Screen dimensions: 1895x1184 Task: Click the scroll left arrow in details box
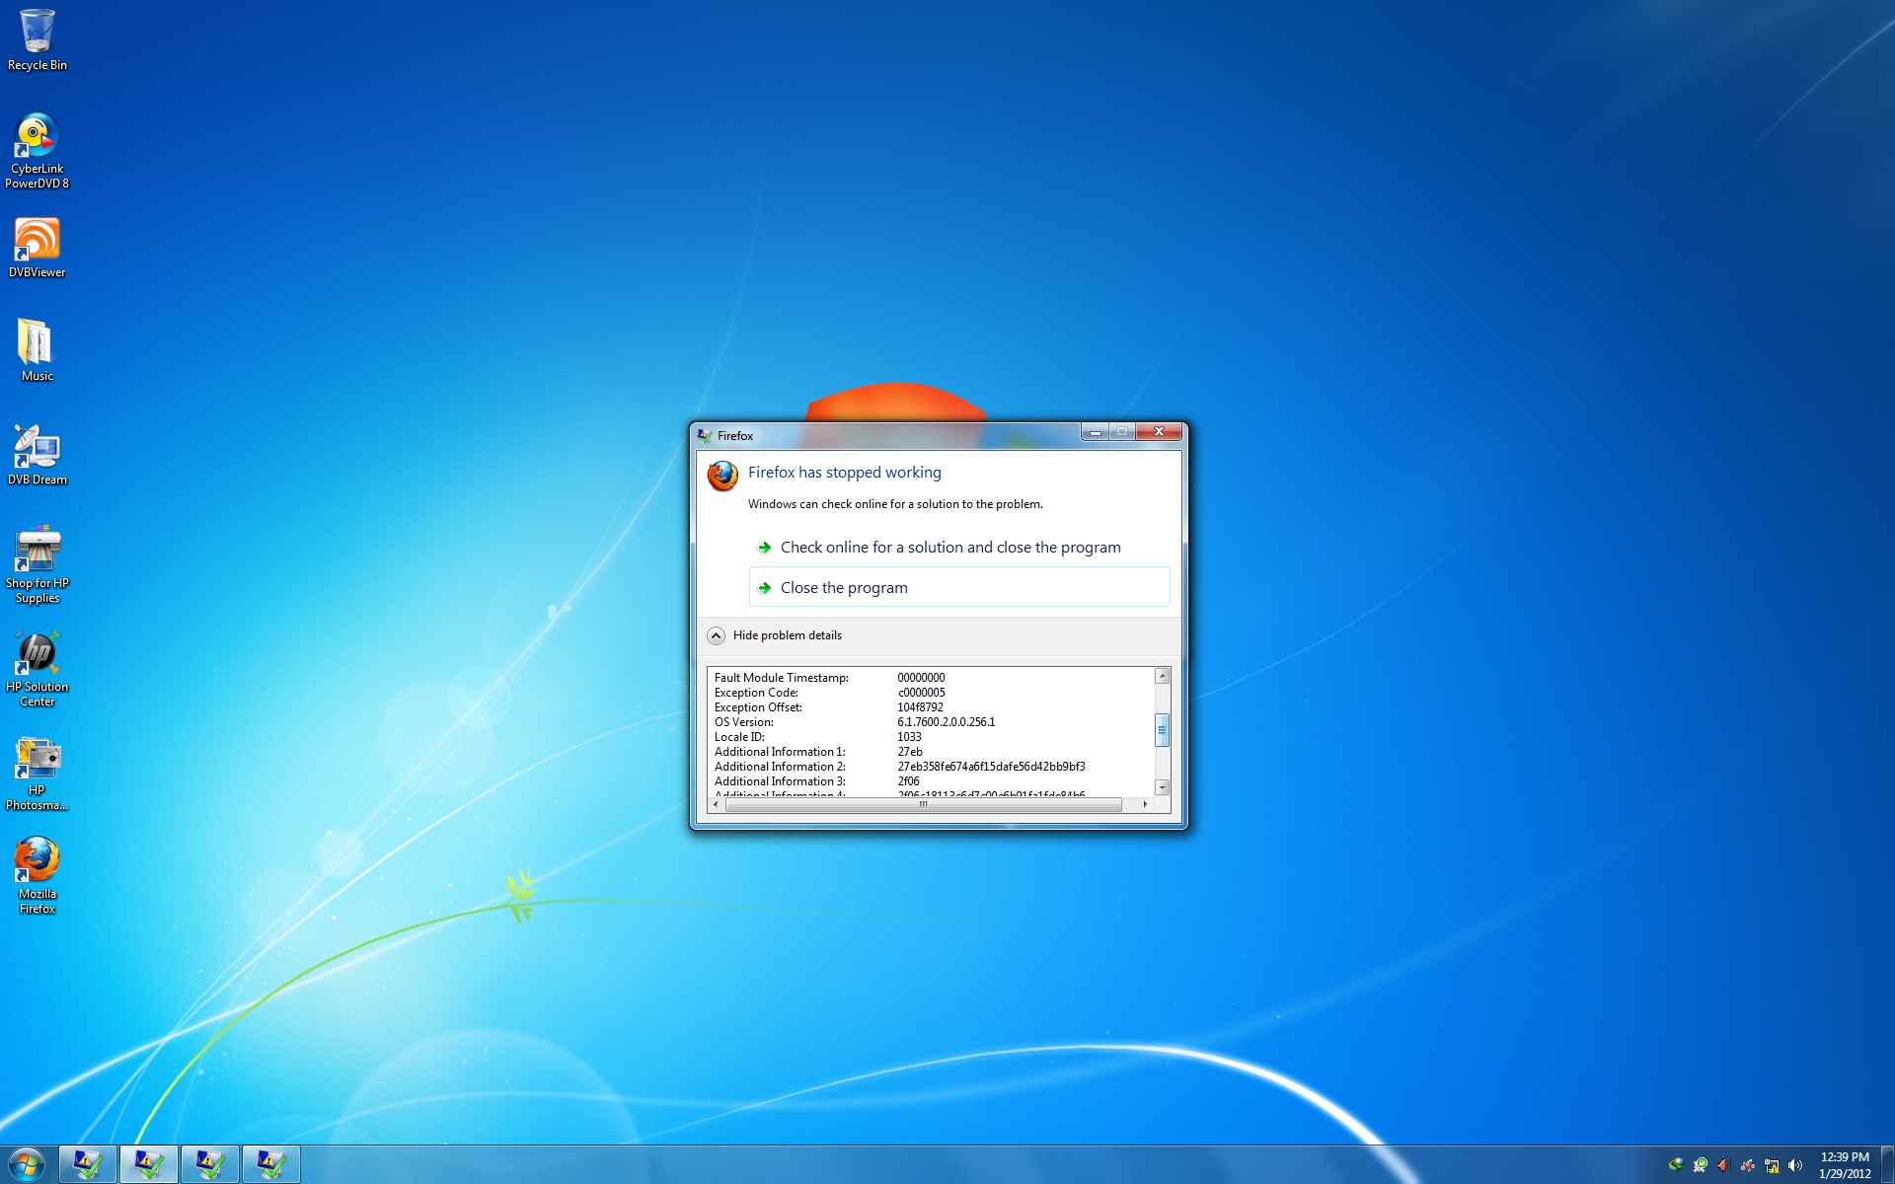click(716, 805)
